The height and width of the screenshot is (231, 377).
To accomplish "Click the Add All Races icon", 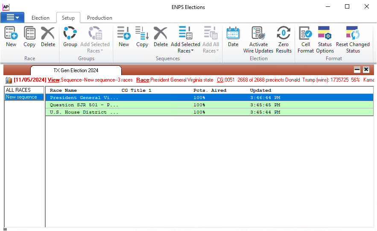I will pyautogui.click(x=211, y=33).
